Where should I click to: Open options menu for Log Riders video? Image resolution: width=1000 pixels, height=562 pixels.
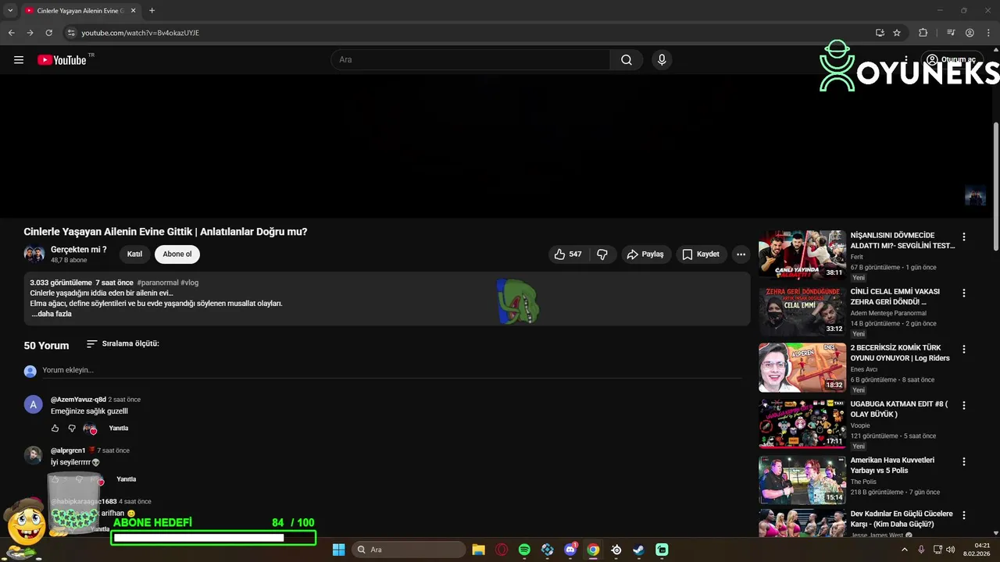(963, 350)
